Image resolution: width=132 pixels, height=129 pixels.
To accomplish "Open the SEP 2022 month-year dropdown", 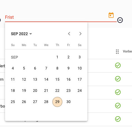I will tap(21, 34).
